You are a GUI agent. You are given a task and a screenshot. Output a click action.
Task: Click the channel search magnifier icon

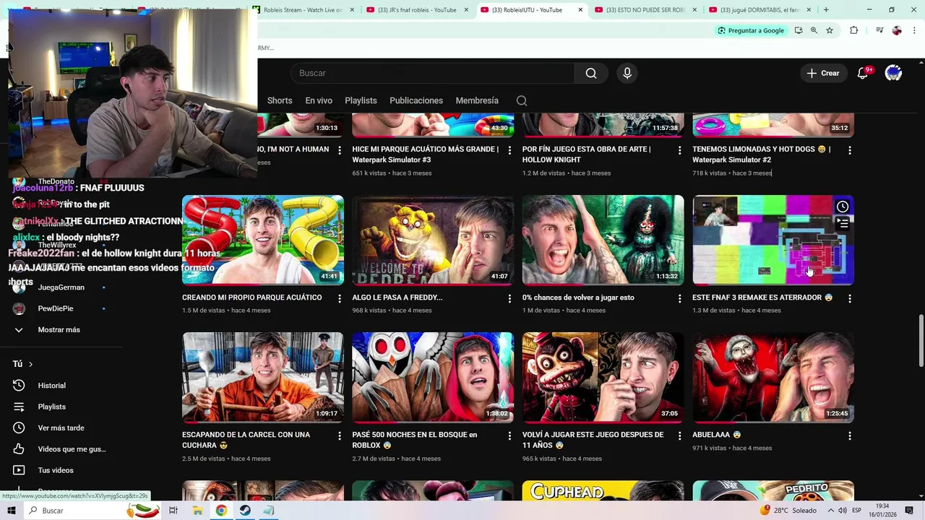522,100
